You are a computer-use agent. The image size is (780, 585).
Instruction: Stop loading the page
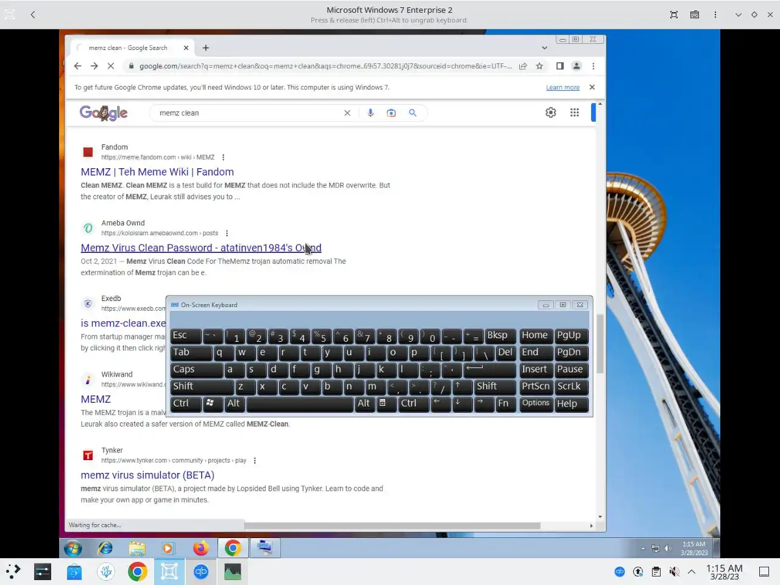click(110, 66)
